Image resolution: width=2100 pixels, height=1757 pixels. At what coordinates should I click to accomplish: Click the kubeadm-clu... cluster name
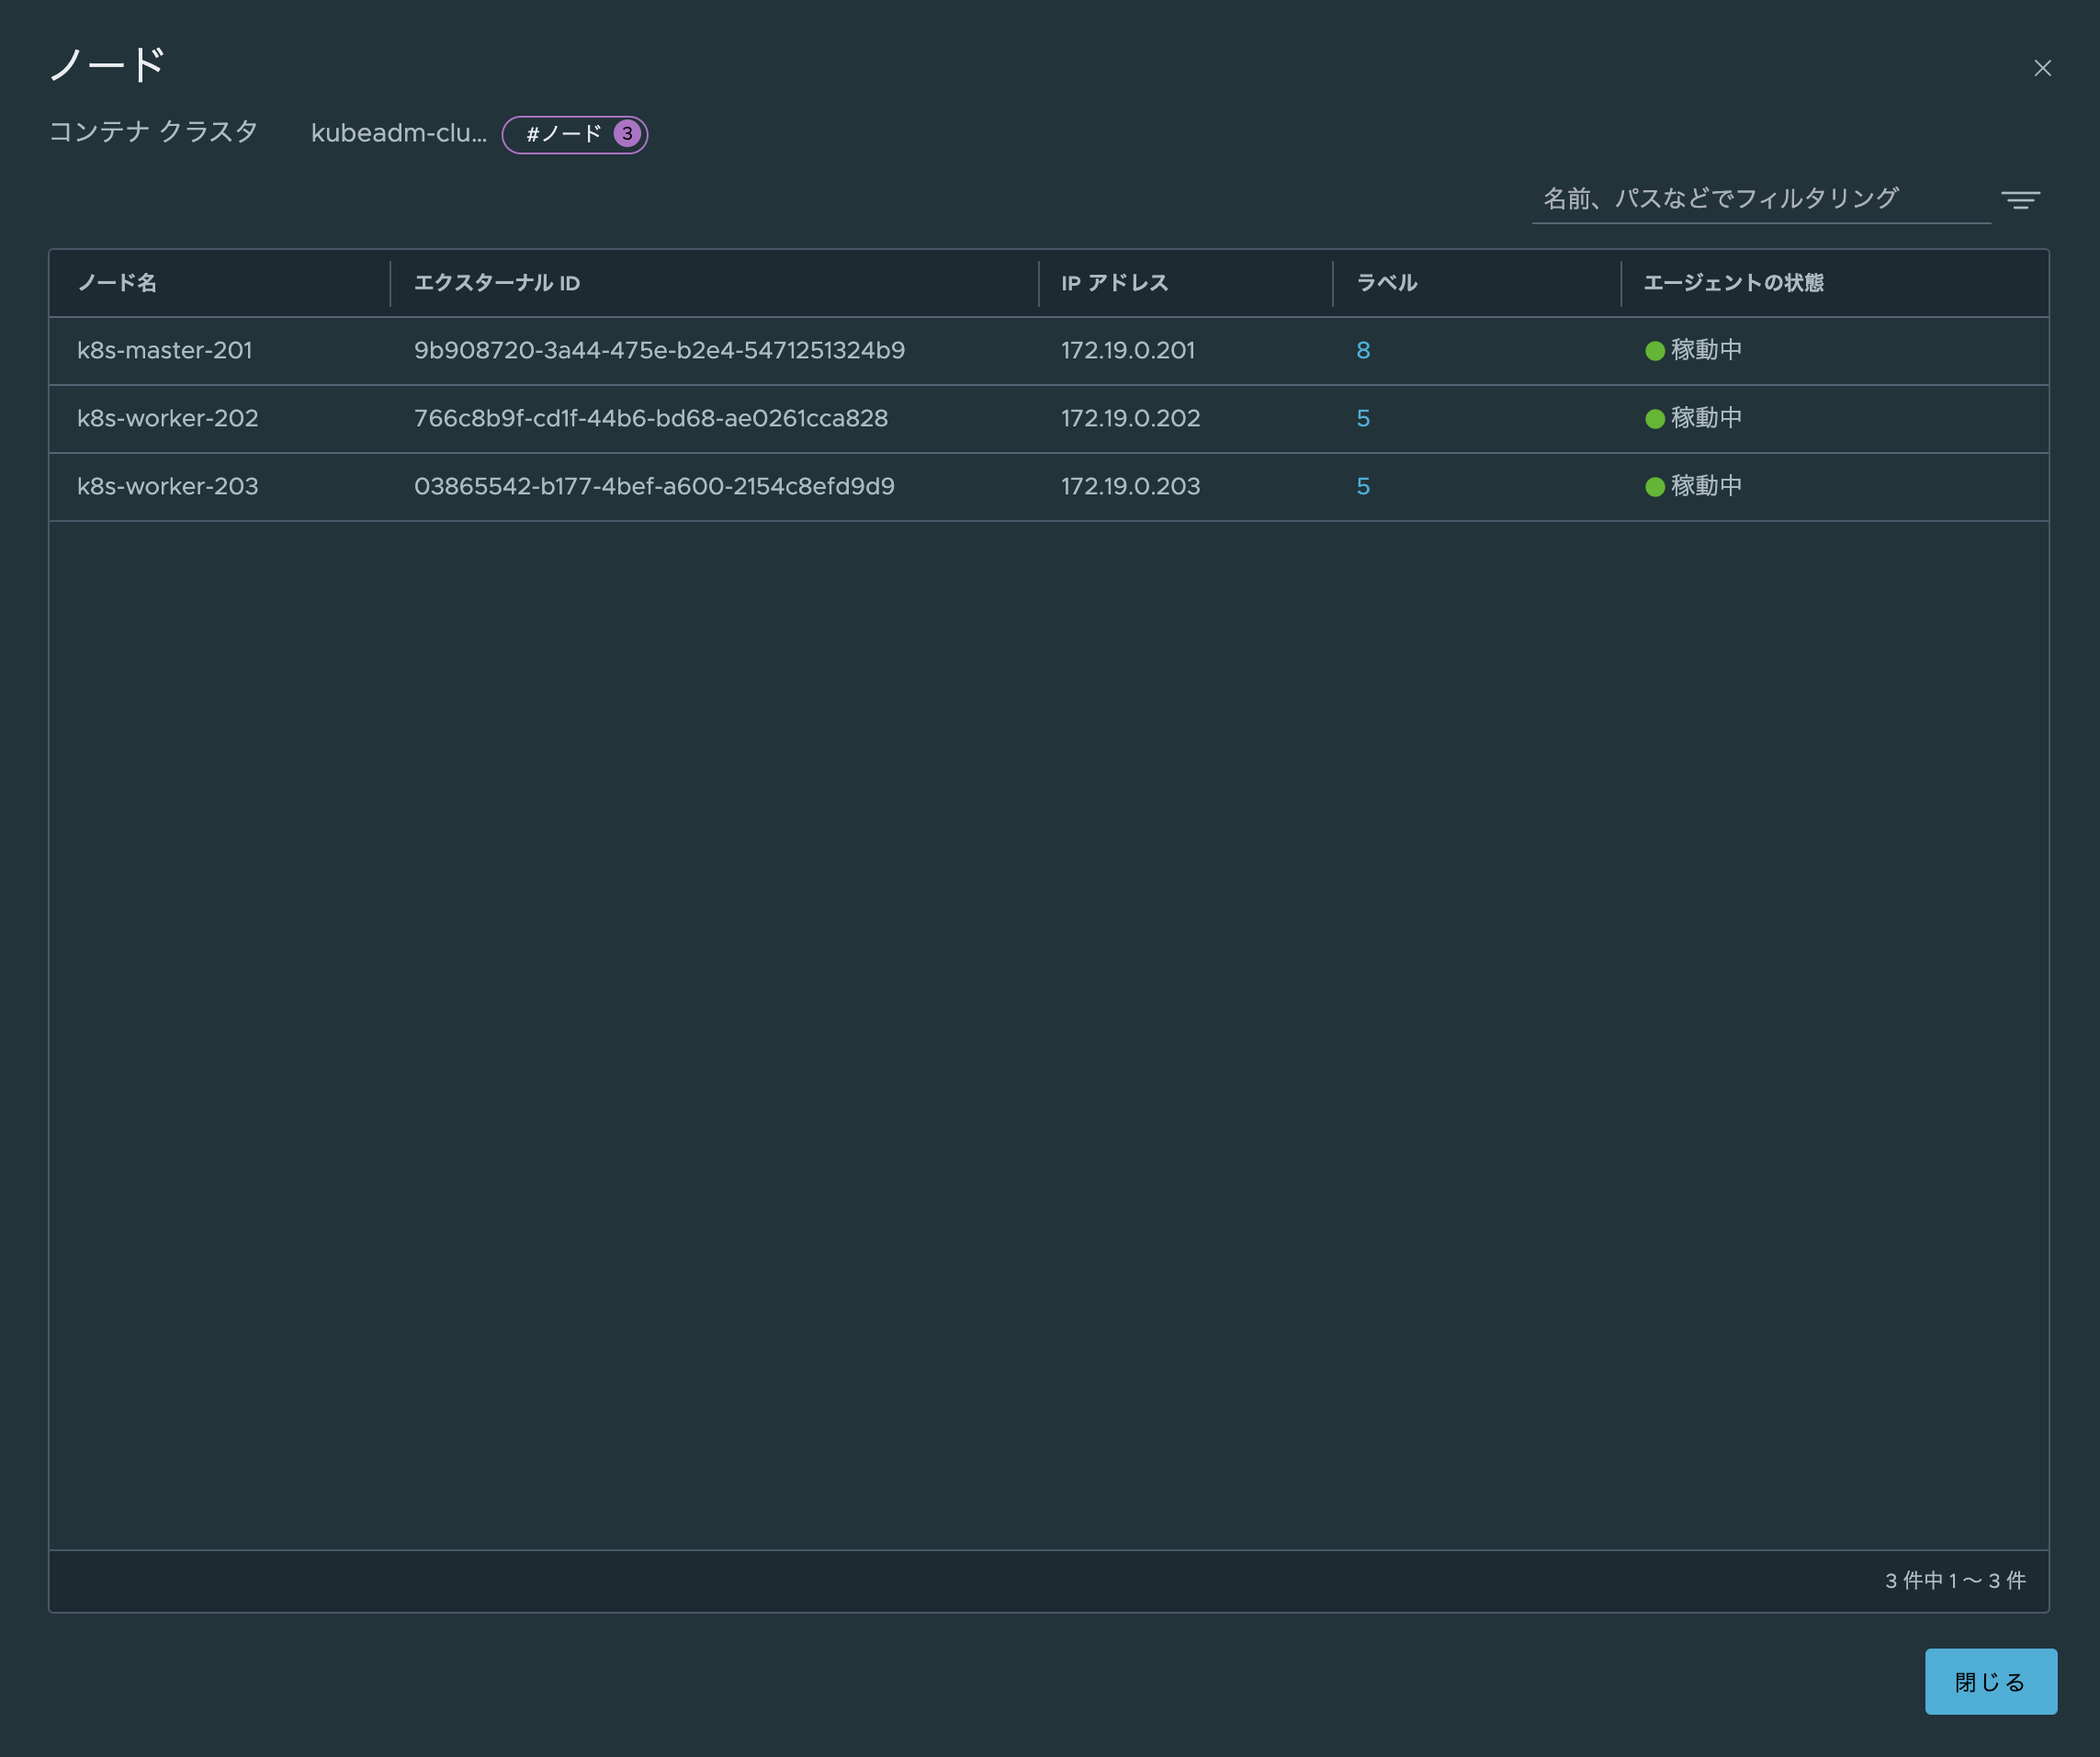coord(398,133)
